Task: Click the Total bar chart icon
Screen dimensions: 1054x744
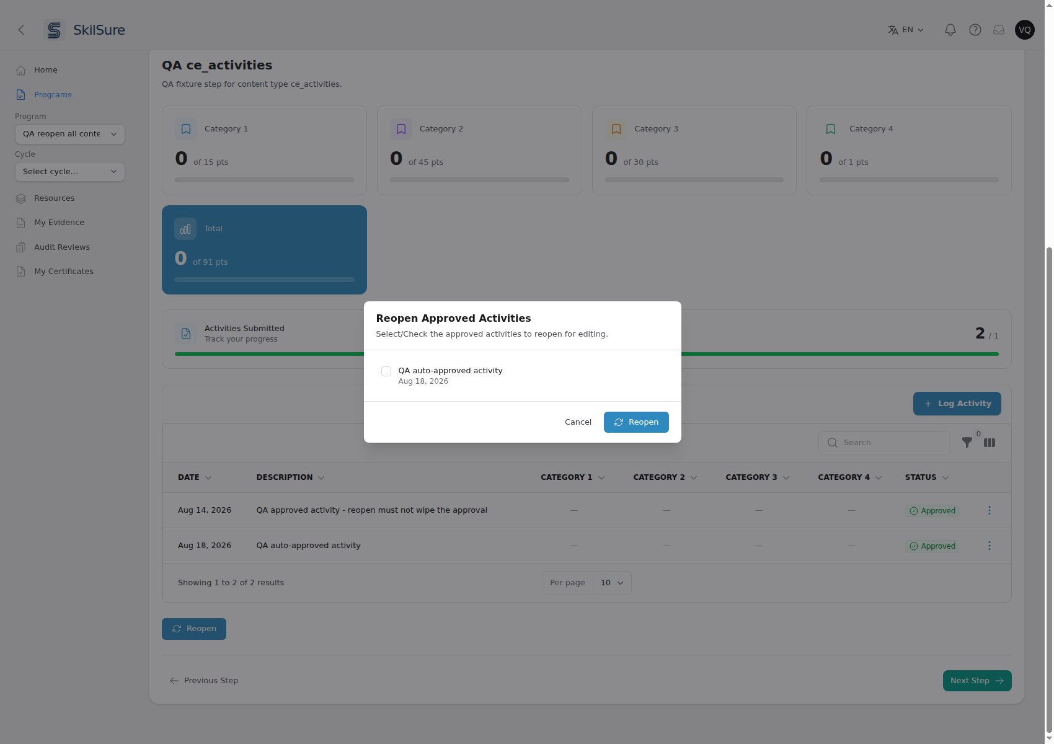Action: click(x=185, y=229)
